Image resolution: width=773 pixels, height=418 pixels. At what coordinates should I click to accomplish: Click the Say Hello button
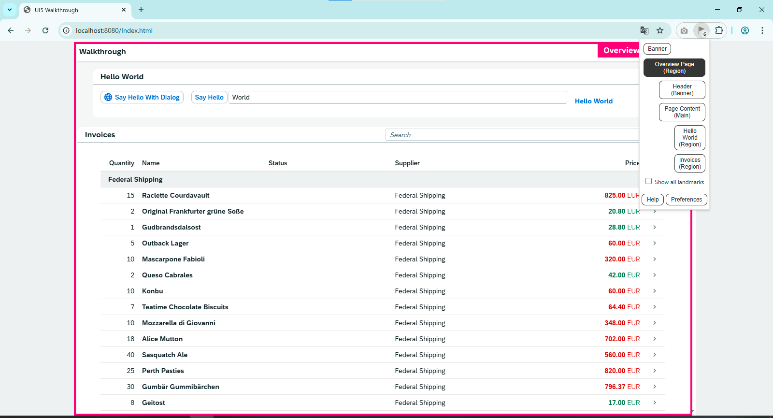209,97
